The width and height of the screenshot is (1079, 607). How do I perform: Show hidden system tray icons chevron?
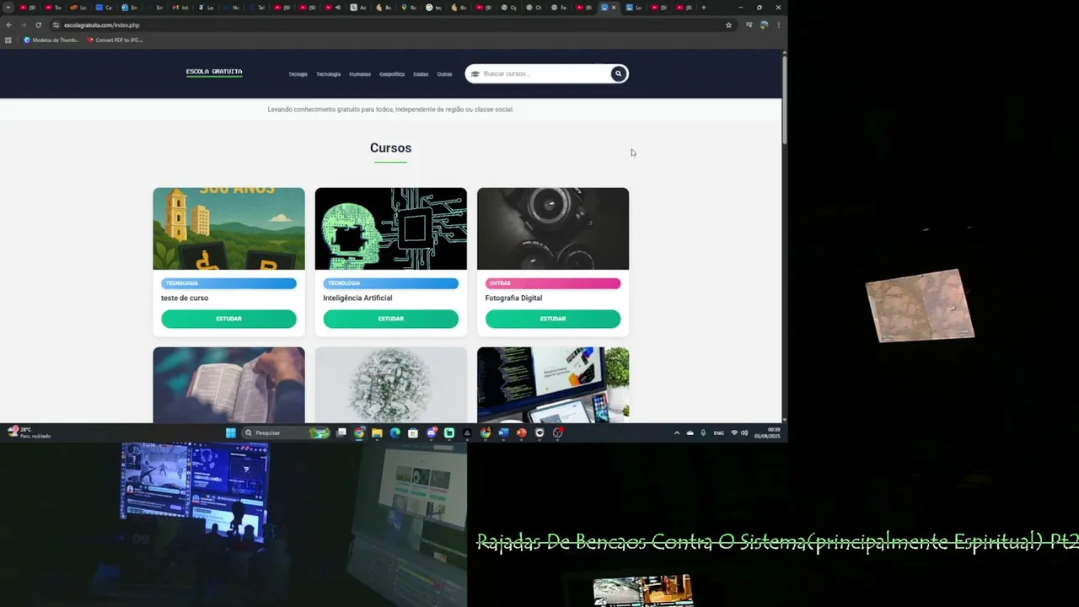[x=676, y=432]
